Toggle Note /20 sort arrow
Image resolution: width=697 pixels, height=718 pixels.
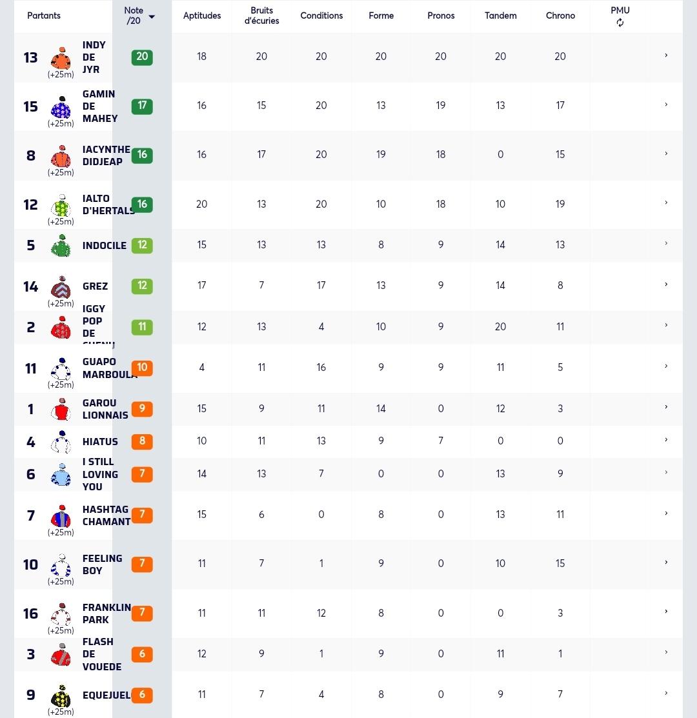pos(152,17)
